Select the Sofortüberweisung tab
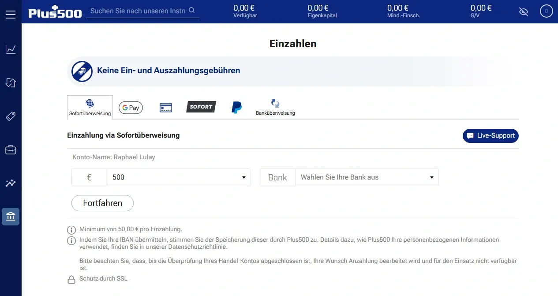Viewport: 558px width, 296px height. coord(90,108)
